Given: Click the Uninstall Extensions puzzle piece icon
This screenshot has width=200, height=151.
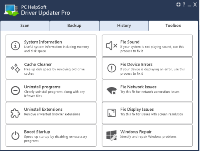Looking at the screenshot, I should point(15,113).
